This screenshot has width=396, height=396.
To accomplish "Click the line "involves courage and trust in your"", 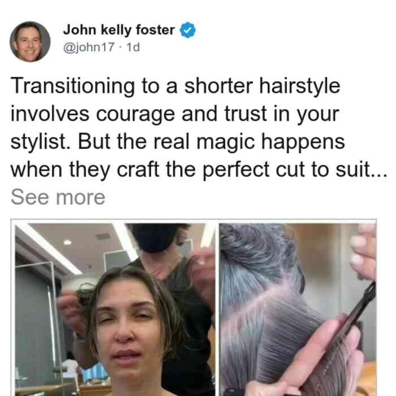I will point(175,114).
